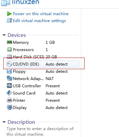This screenshot has width=119, height=137.
Task: Collapse the Description section
Action: [x=4, y=122]
